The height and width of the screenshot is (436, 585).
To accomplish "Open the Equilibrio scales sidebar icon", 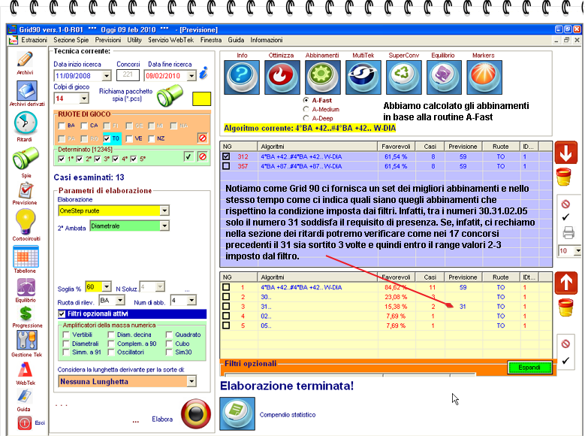I will pos(26,287).
